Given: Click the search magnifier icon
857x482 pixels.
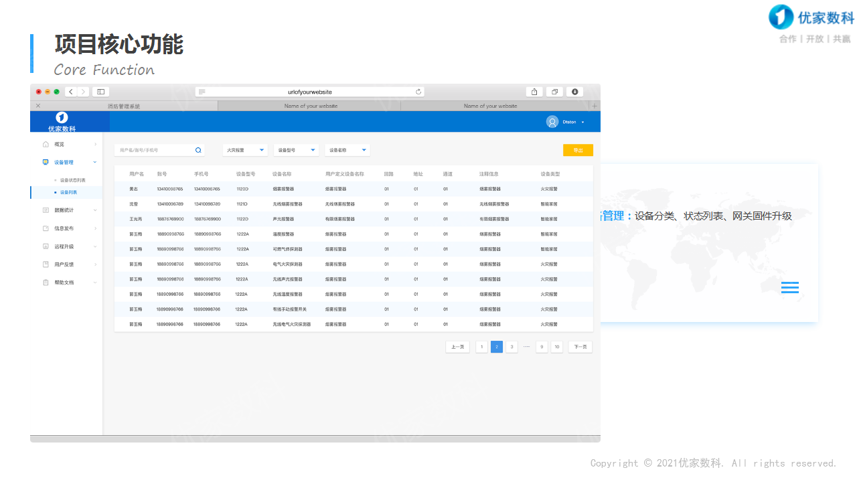Looking at the screenshot, I should point(198,151).
